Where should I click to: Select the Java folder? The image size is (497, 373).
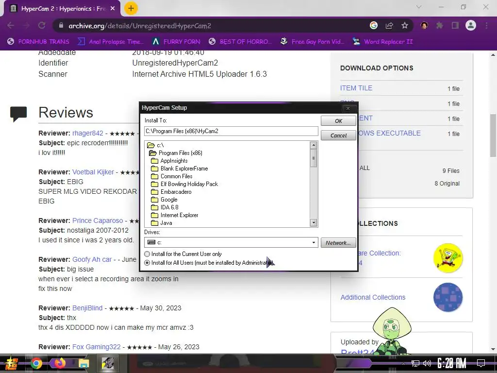tap(162, 223)
